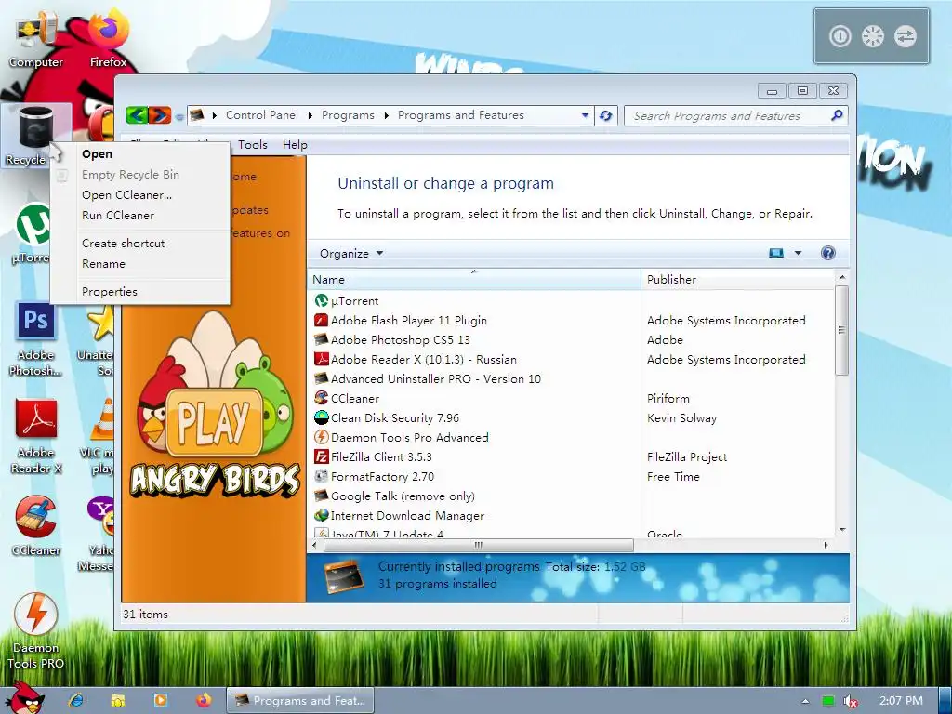Click the Programs and Features breadcrumb
952x714 pixels.
point(461,115)
